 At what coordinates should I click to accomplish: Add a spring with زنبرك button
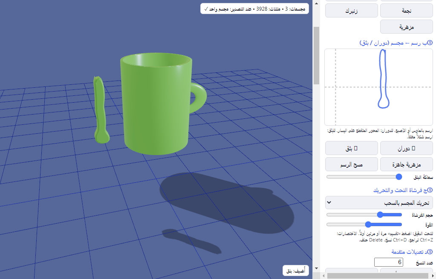(x=352, y=11)
